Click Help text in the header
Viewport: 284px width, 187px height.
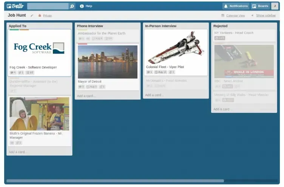pyautogui.click(x=89, y=6)
